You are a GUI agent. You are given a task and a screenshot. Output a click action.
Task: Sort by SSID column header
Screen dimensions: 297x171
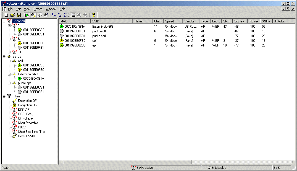tap(111, 21)
